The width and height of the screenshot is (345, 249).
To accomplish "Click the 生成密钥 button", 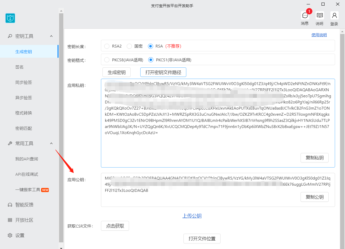I will coord(117,72).
